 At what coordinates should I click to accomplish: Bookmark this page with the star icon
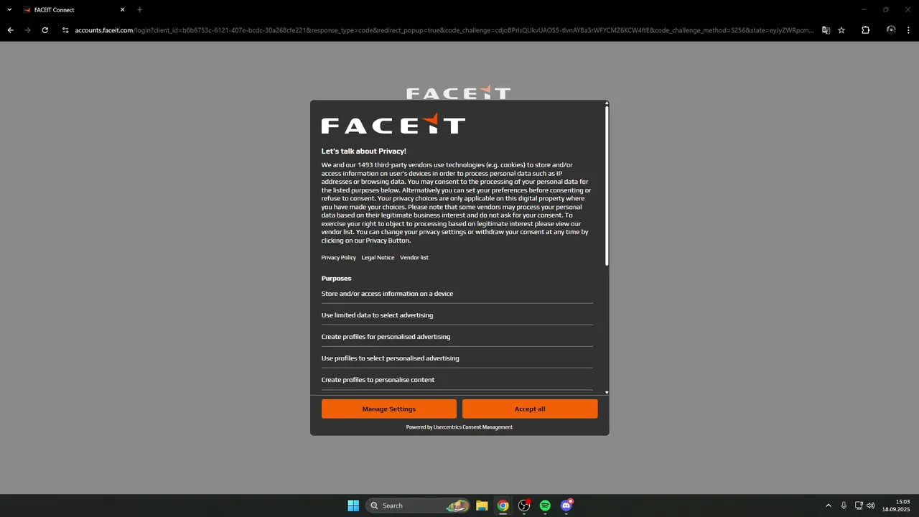click(x=841, y=30)
